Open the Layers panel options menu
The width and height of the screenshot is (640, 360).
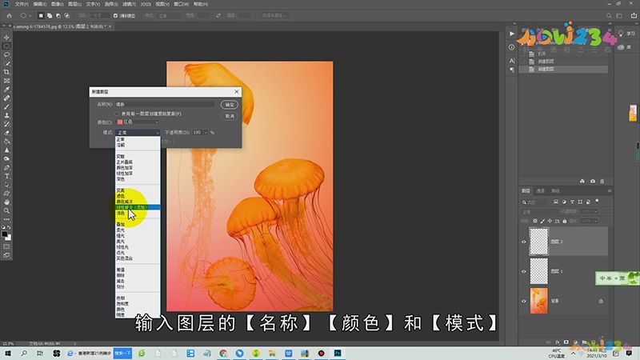click(610, 190)
